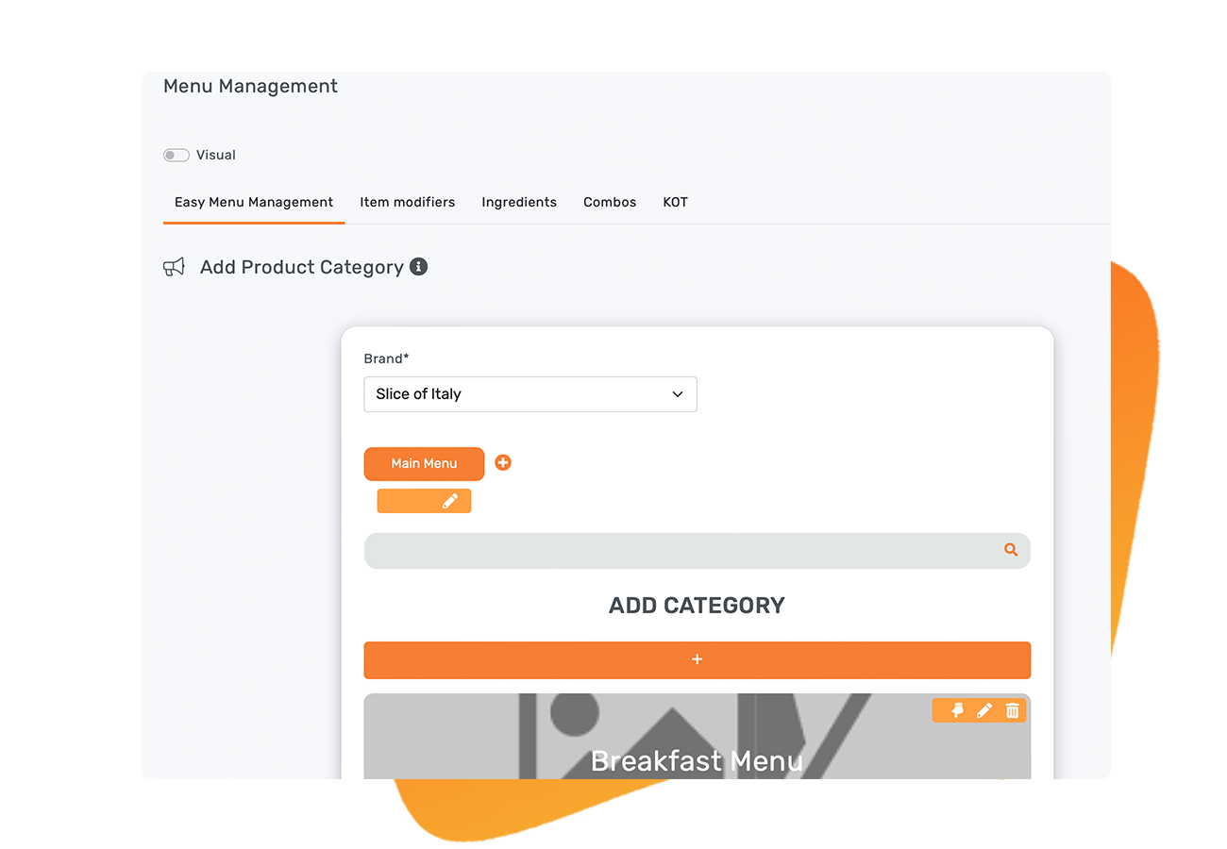Click the info icon after Add Product Category
The height and width of the screenshot is (849, 1227).
tap(418, 267)
